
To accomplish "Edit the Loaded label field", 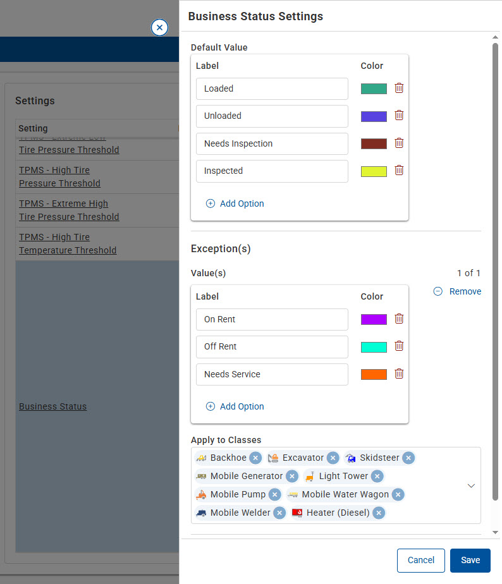I will pos(272,88).
